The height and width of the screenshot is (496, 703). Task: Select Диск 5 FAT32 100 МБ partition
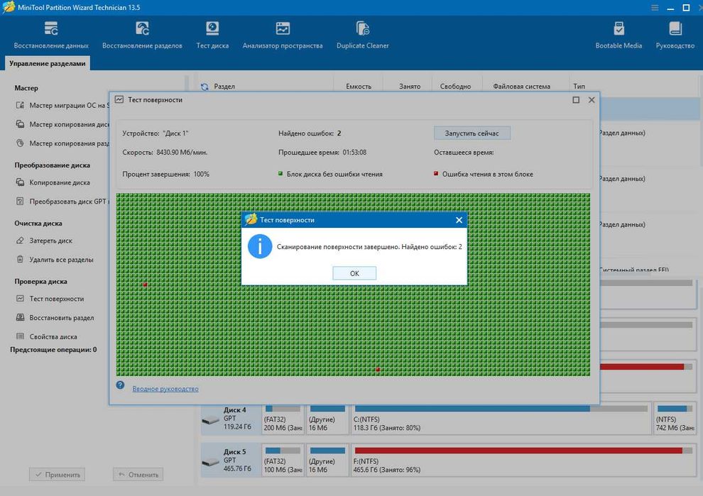point(283,460)
